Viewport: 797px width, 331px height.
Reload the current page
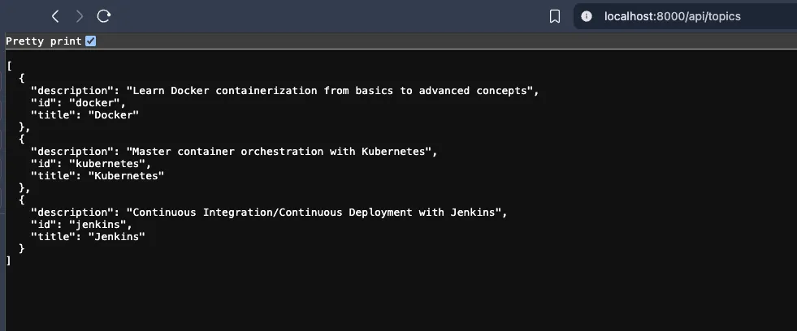[104, 16]
